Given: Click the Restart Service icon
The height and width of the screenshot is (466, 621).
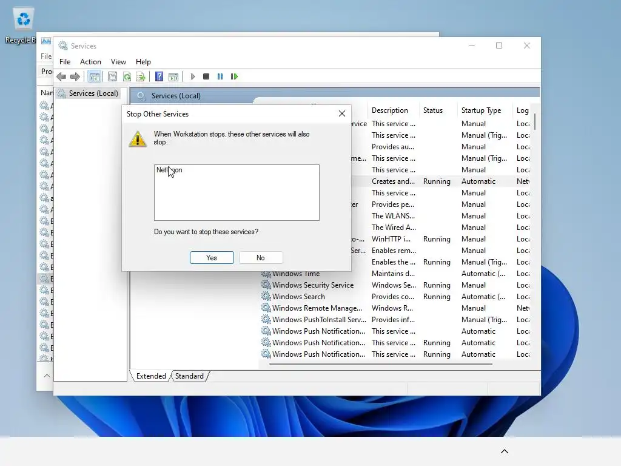Looking at the screenshot, I should coord(234,76).
